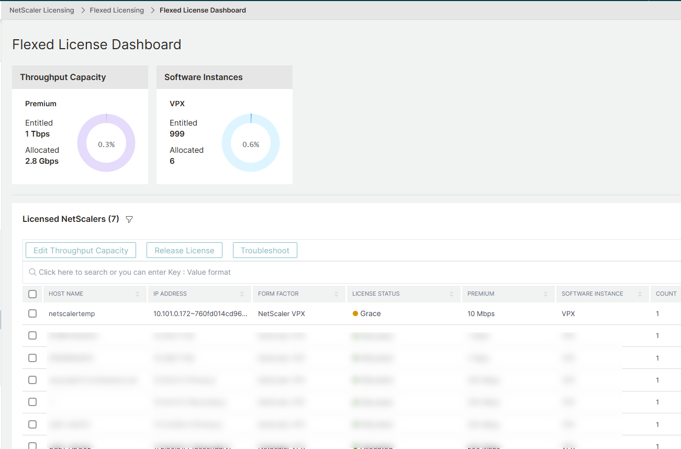The width and height of the screenshot is (681, 449).
Task: Check the netscalertemp row checkbox
Action: pos(32,313)
